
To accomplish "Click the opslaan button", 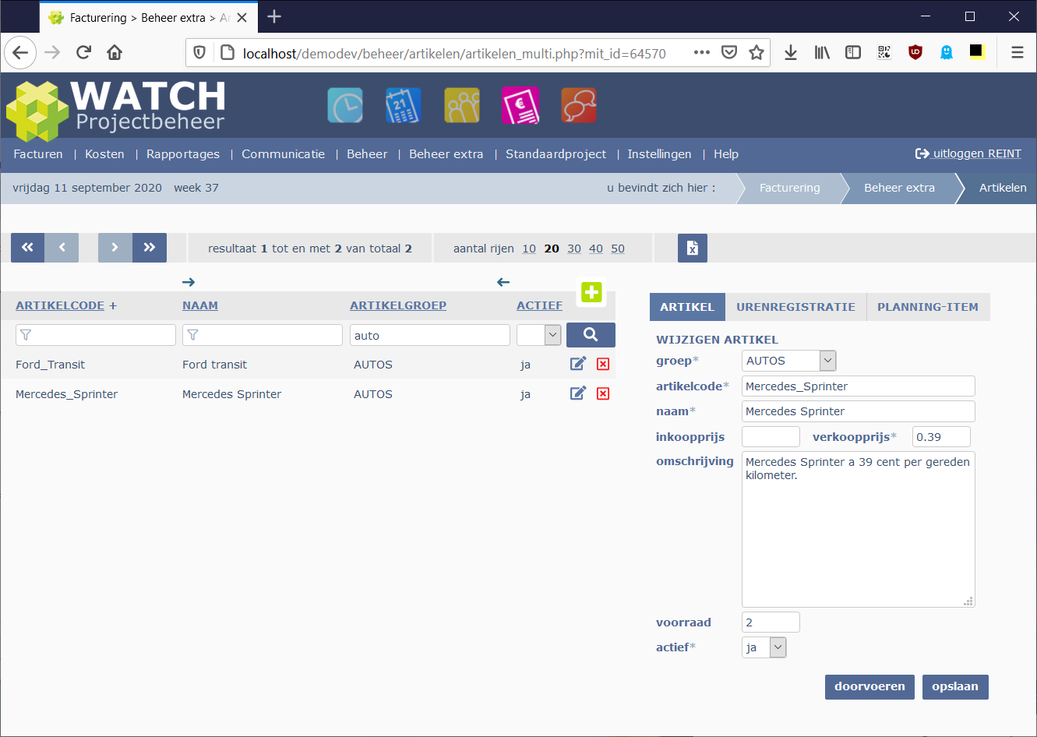I will (955, 686).
